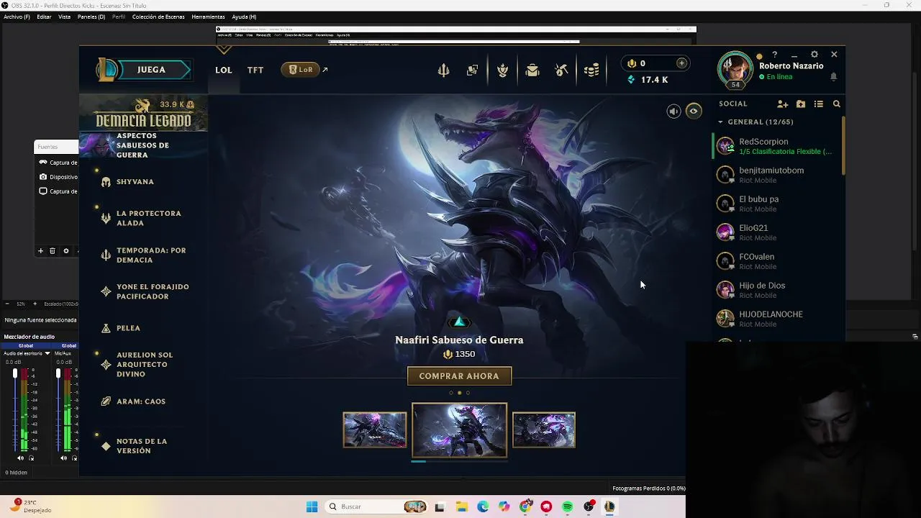Image resolution: width=921 pixels, height=518 pixels.
Task: Add a source with the OBS plus icon
Action: [x=41, y=251]
